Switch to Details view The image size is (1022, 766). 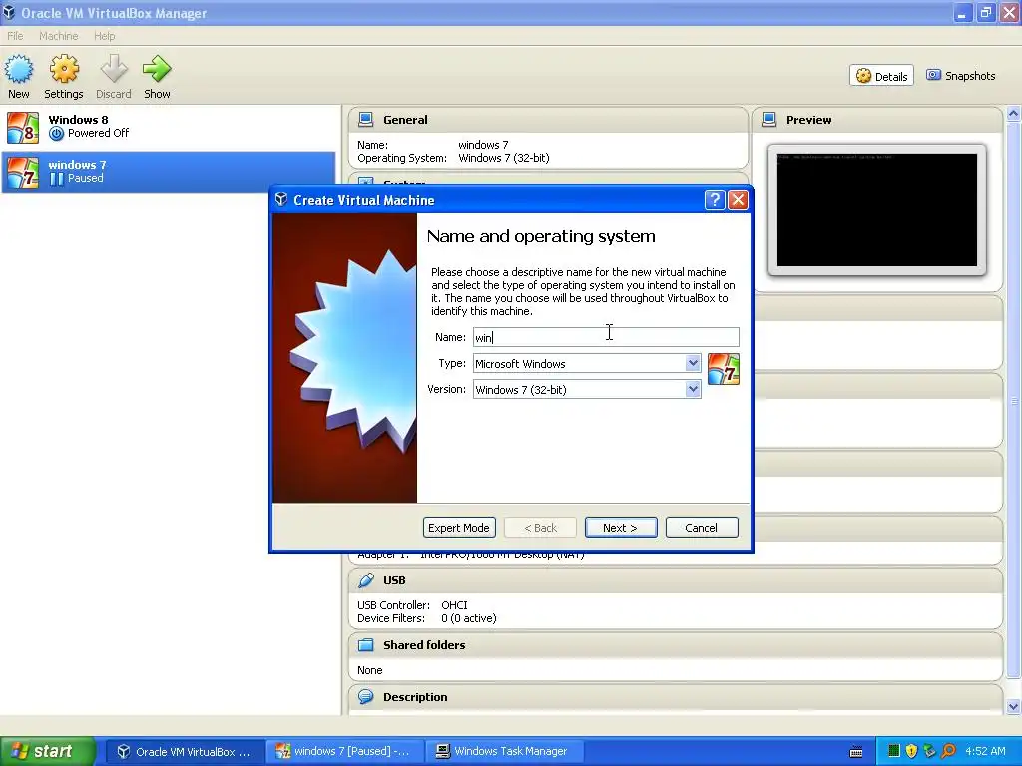[882, 76]
